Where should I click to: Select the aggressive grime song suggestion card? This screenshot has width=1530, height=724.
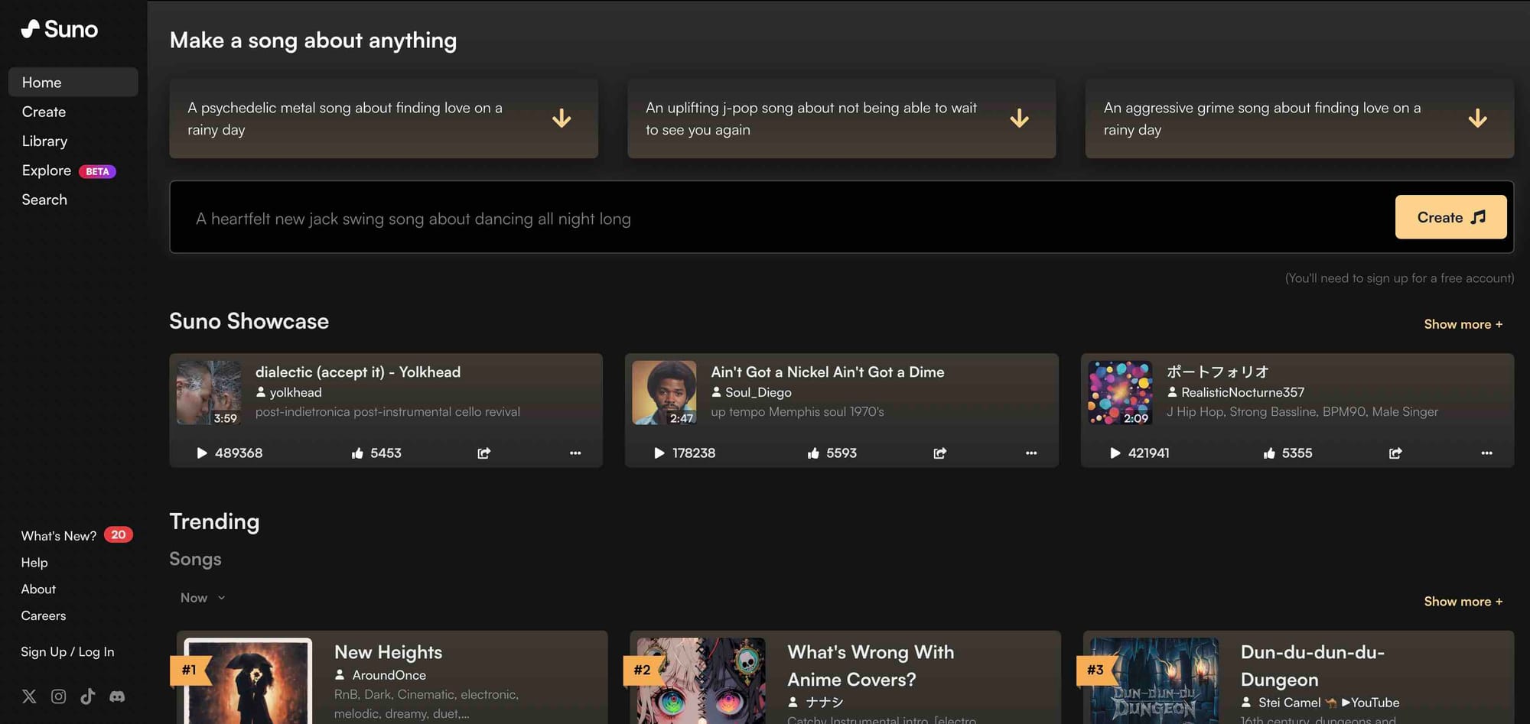[x=1299, y=119]
